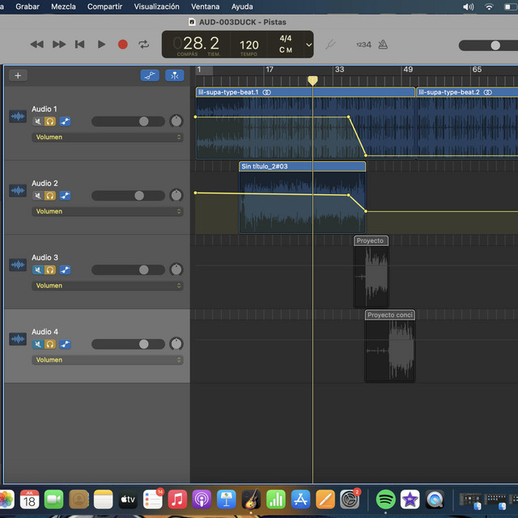
Task: Open Volumen dropdown on Audio 4
Action: point(107,360)
